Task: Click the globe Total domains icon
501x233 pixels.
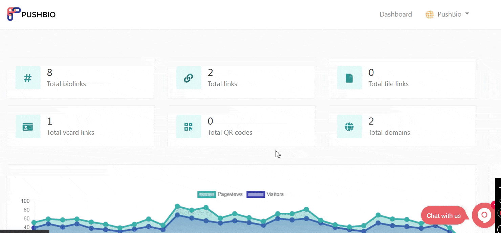Action: (349, 127)
